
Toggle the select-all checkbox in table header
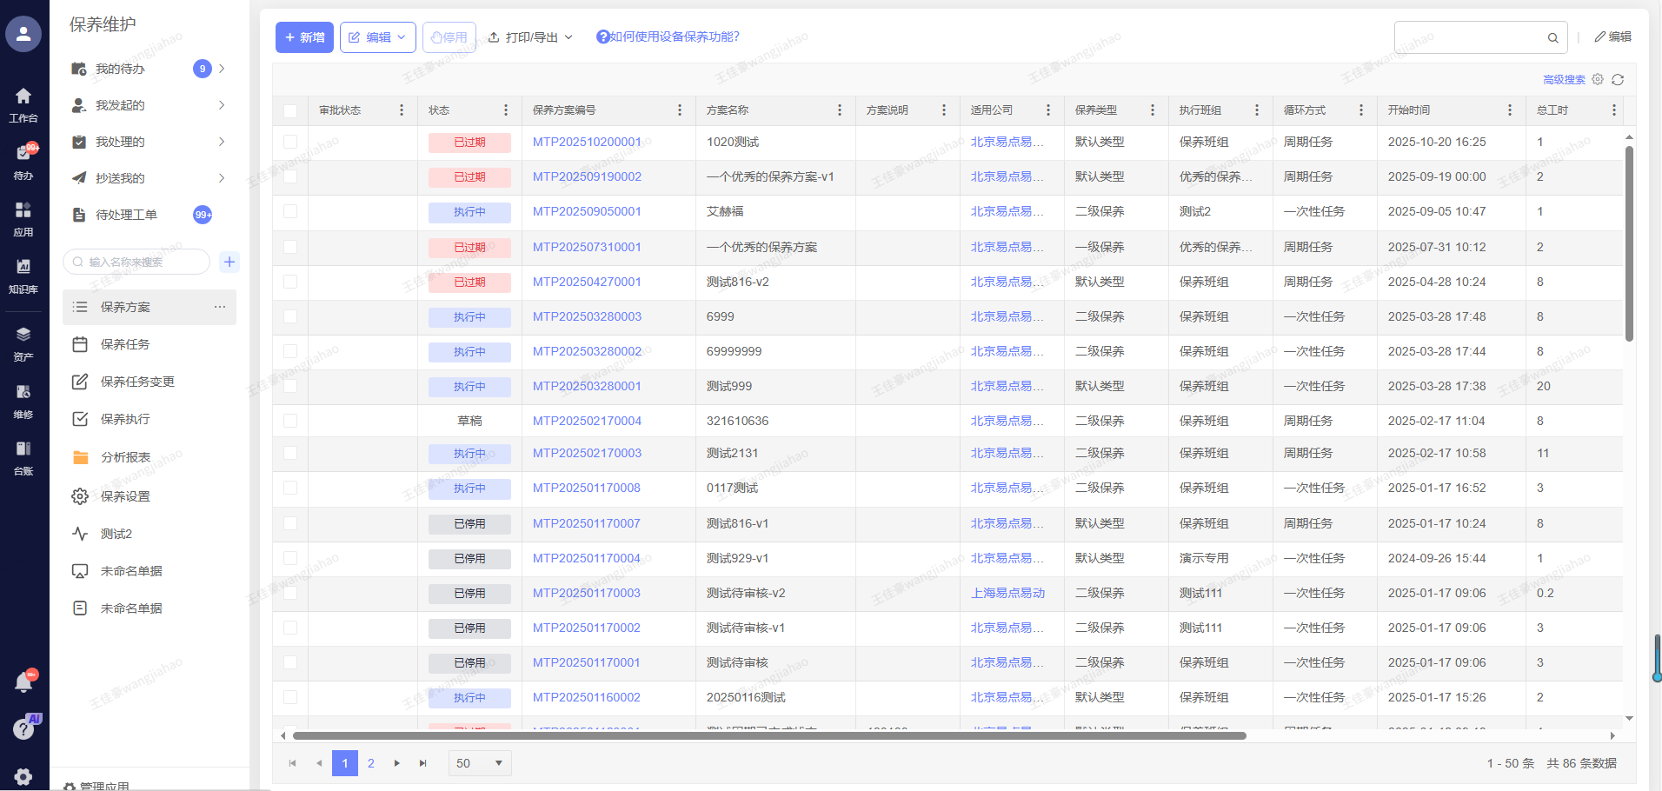pos(290,110)
